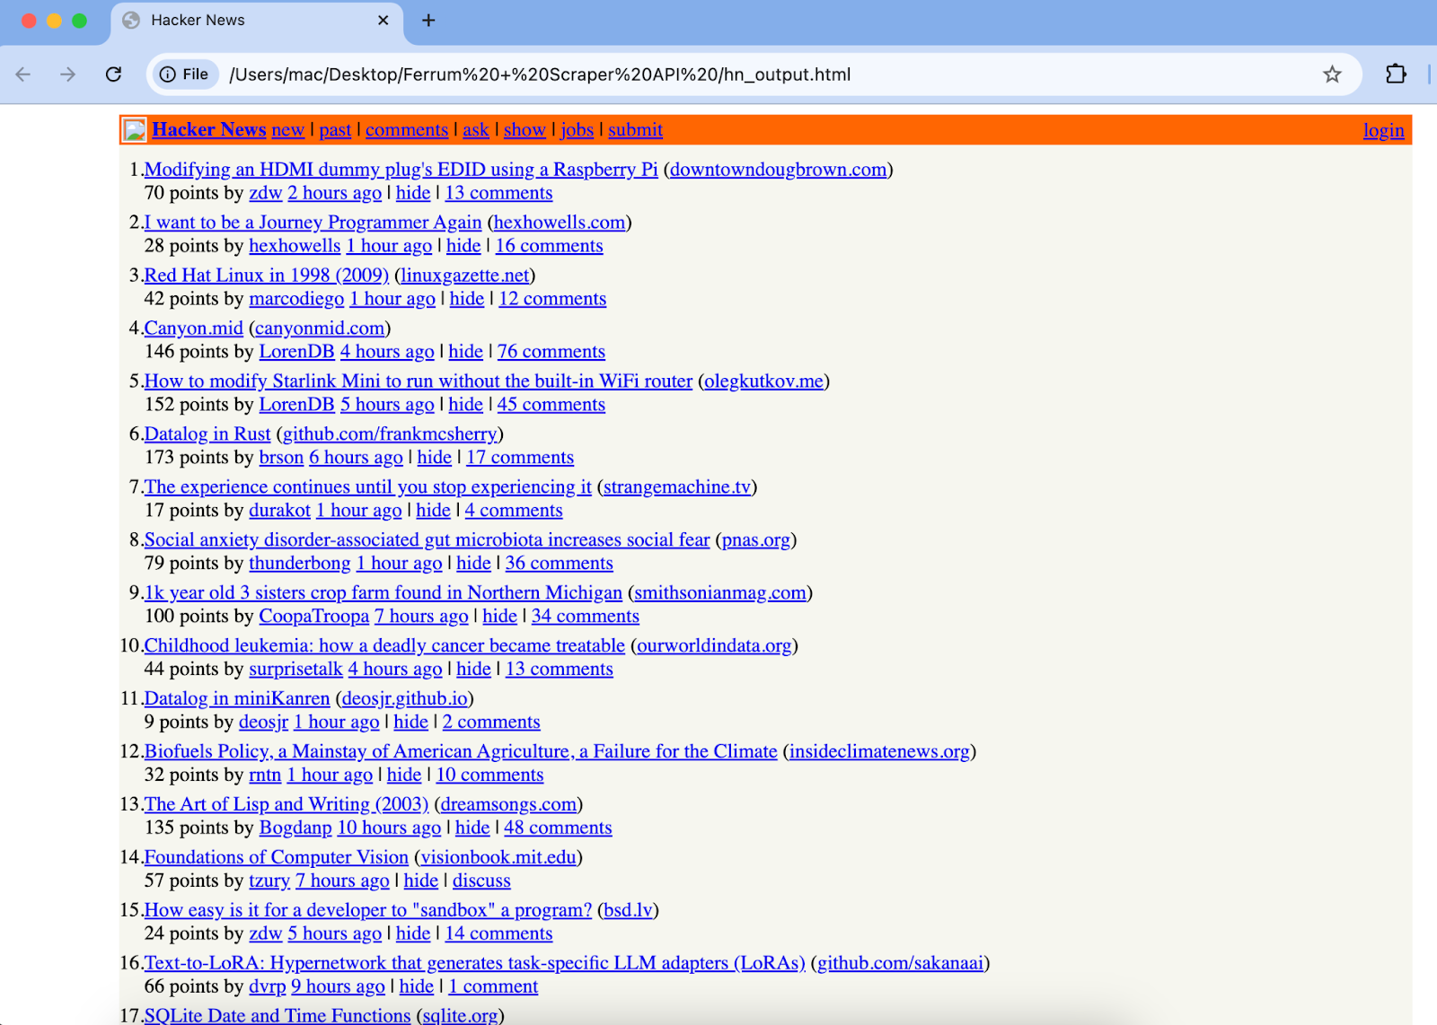
Task: Hide the Red Hat Linux story
Action: [x=467, y=298]
